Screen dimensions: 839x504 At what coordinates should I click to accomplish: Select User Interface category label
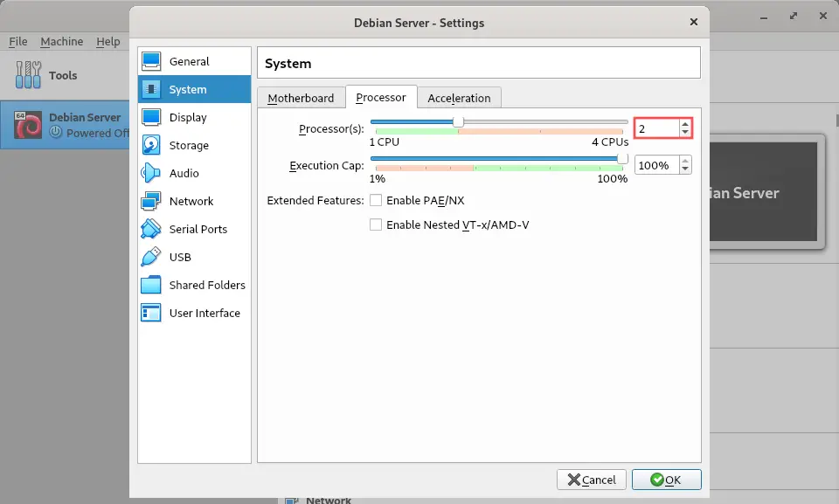click(205, 313)
